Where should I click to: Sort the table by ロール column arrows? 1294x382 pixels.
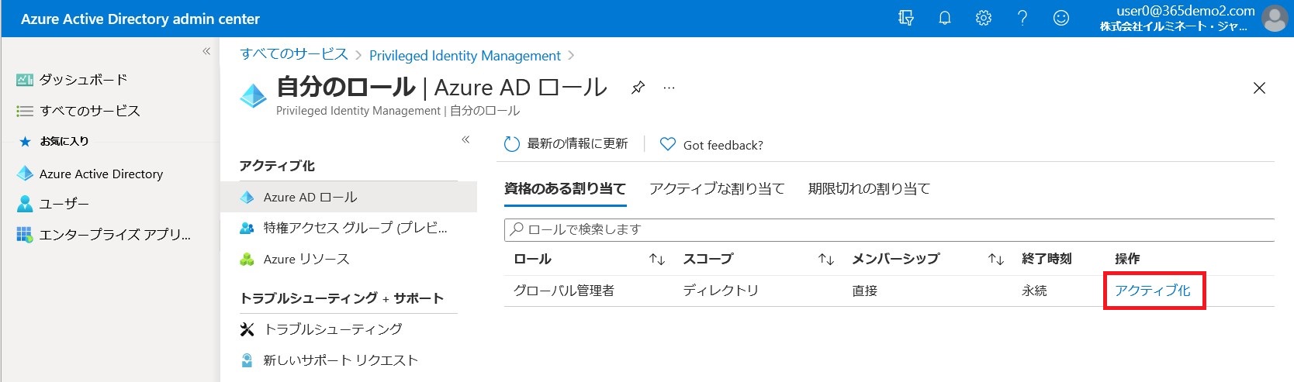tap(657, 260)
